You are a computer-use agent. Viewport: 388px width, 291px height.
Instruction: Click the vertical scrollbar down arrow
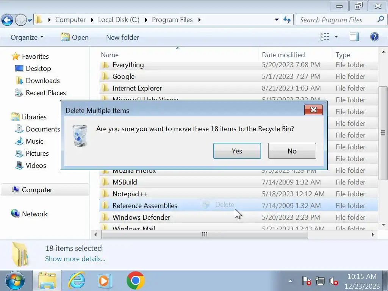click(x=383, y=225)
